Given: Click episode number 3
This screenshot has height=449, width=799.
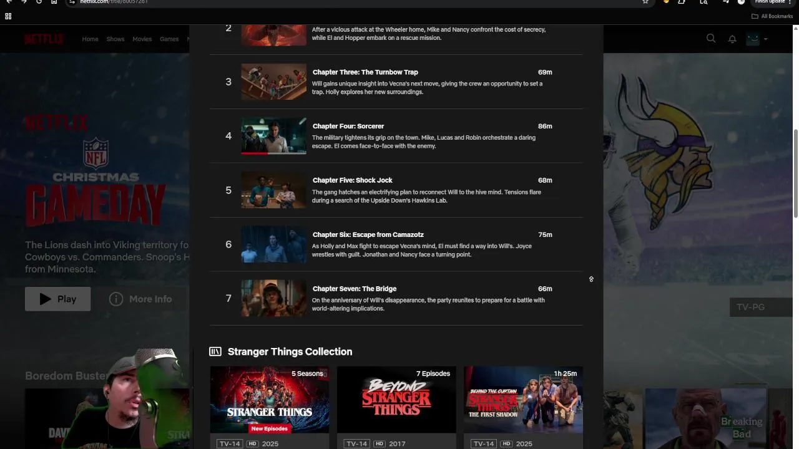Looking at the screenshot, I should click(x=228, y=82).
